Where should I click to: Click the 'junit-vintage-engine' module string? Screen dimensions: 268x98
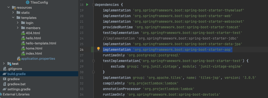click(220, 66)
